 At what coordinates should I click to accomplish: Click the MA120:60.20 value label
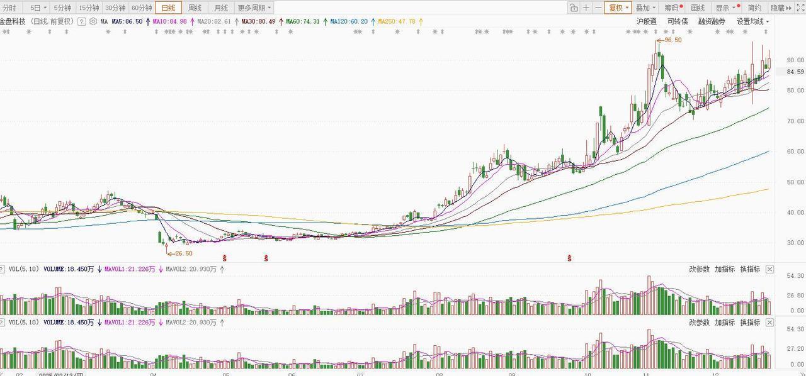point(349,21)
